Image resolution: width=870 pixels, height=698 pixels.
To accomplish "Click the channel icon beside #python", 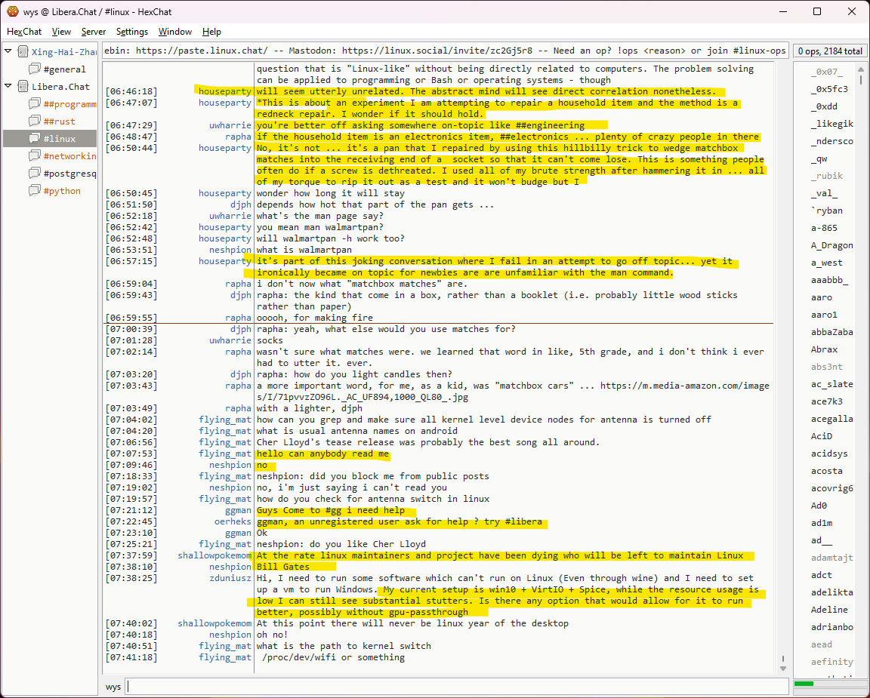I will tap(35, 191).
